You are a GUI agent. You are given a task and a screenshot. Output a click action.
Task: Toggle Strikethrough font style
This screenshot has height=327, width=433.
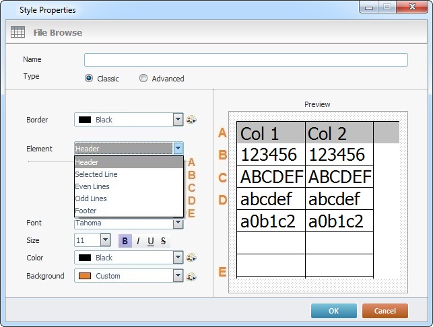163,241
